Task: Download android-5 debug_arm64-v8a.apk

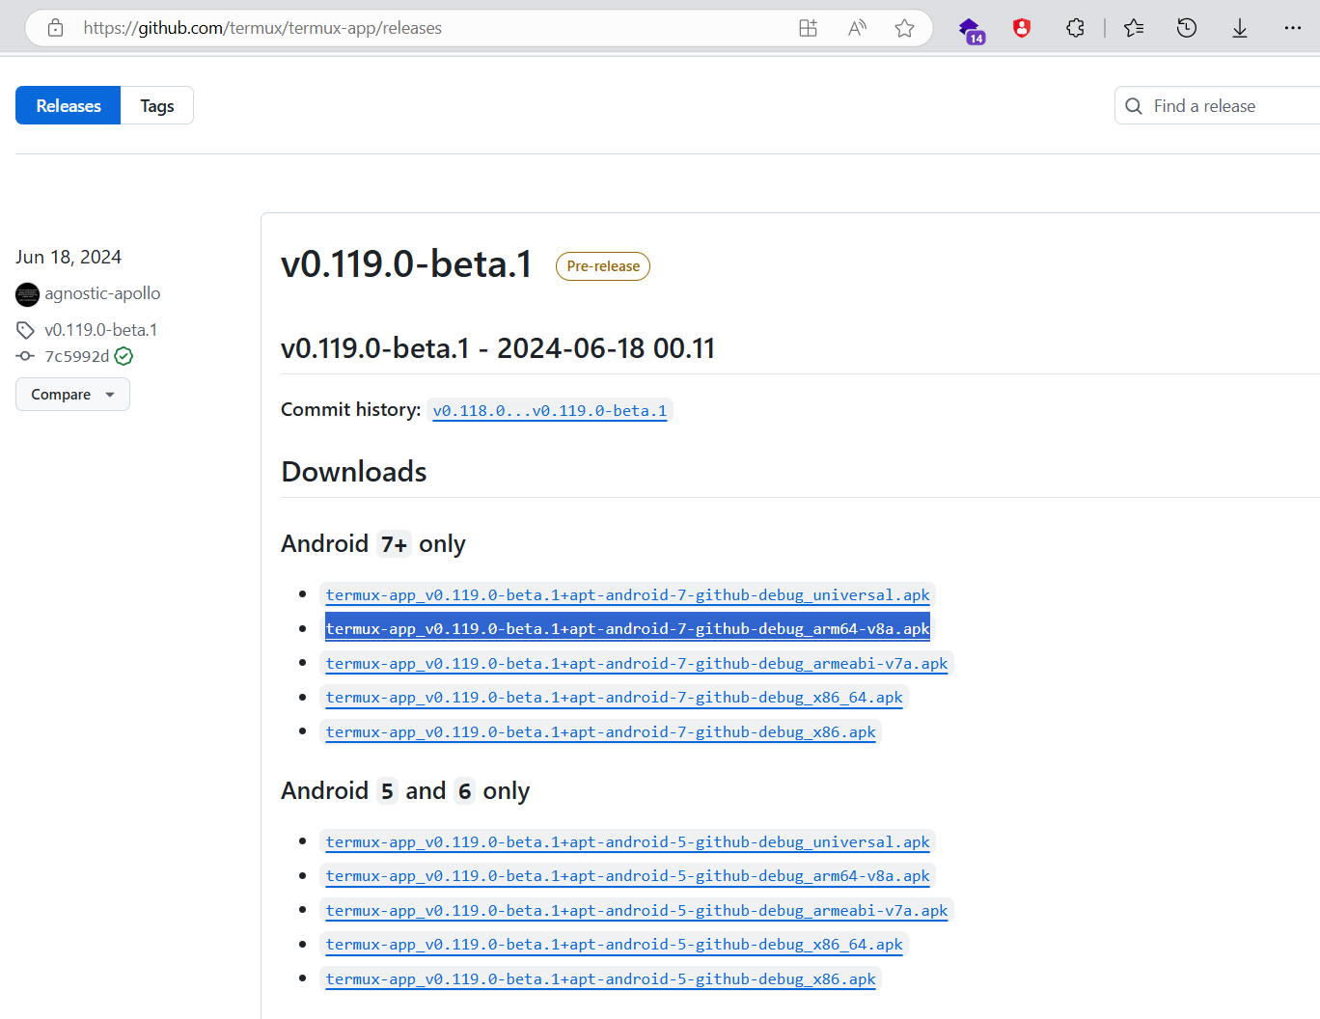Action: pos(627,876)
